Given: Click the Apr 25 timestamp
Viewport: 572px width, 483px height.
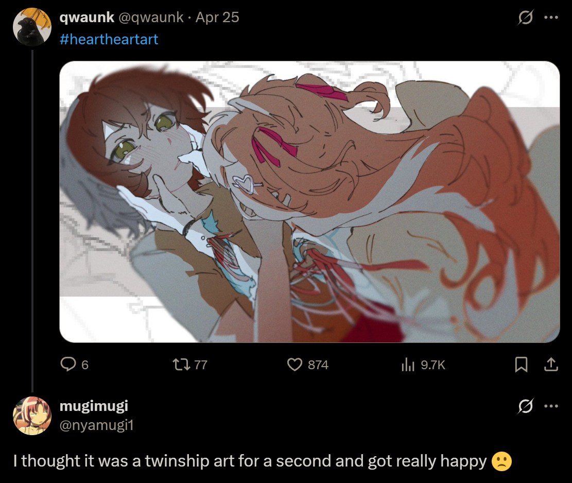Looking at the screenshot, I should click(x=217, y=18).
